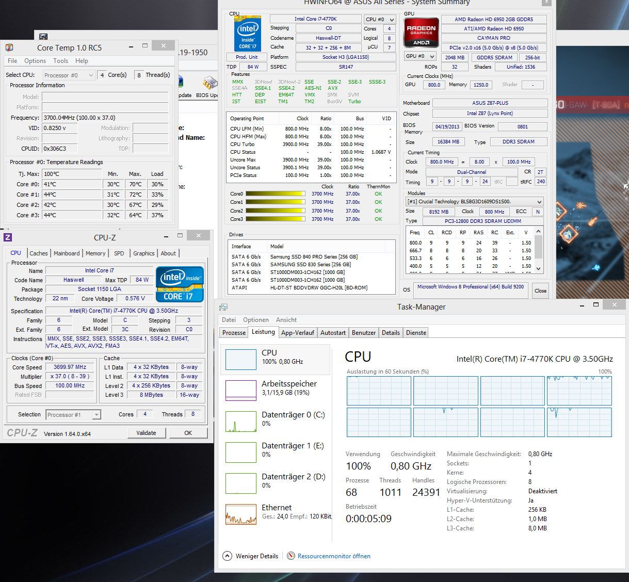Select the Samsung SSD 840 PRO drive row
Viewport: 629px width, 582px height.
312,256
